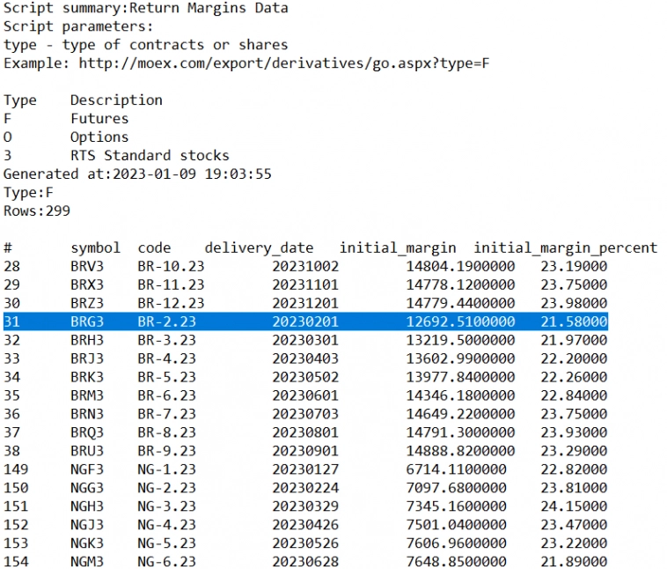Click the 'Rows:299' text

click(37, 211)
